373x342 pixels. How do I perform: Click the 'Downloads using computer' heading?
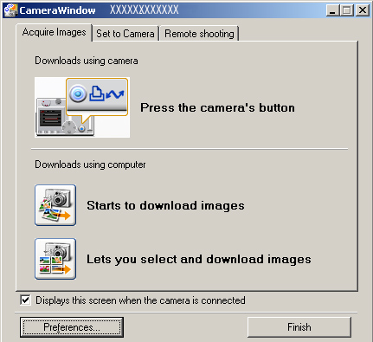pyautogui.click(x=90, y=165)
